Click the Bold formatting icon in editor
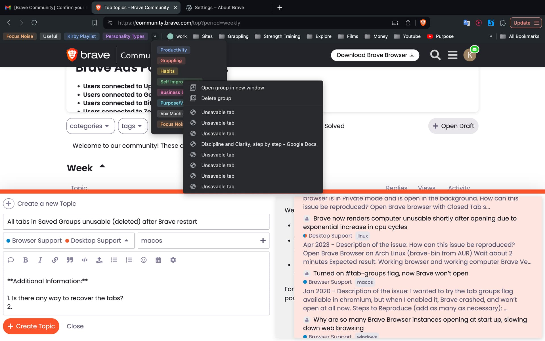Viewport: 545px width, 341px height. point(26,260)
